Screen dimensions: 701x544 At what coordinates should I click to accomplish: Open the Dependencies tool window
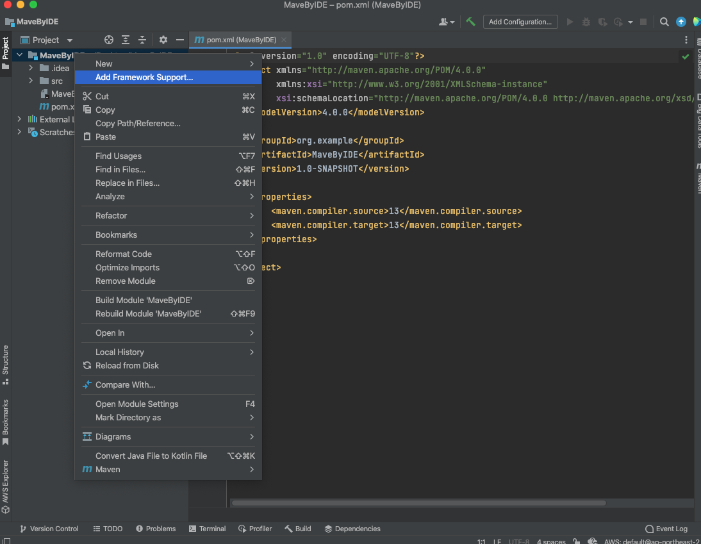point(352,529)
